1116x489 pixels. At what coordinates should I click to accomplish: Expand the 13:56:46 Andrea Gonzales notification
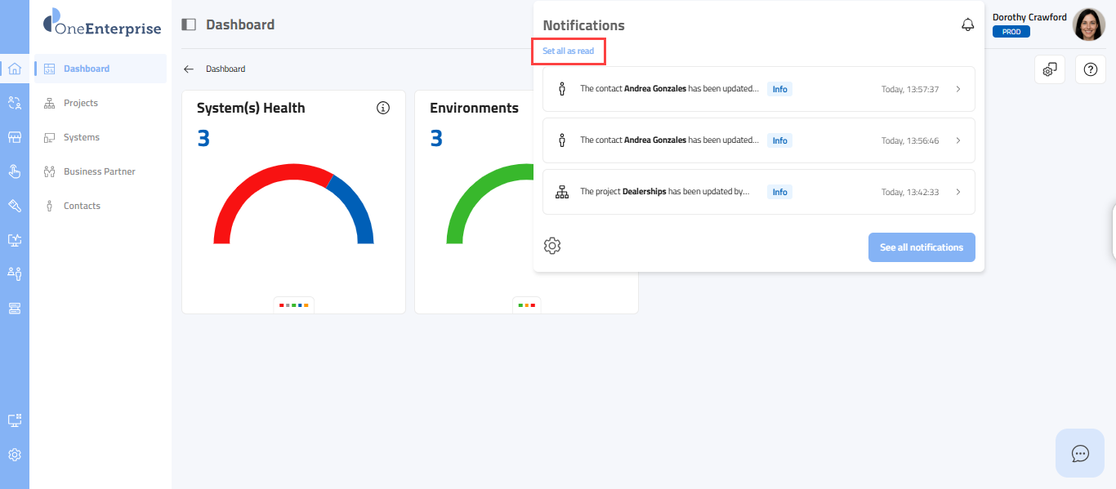point(958,140)
